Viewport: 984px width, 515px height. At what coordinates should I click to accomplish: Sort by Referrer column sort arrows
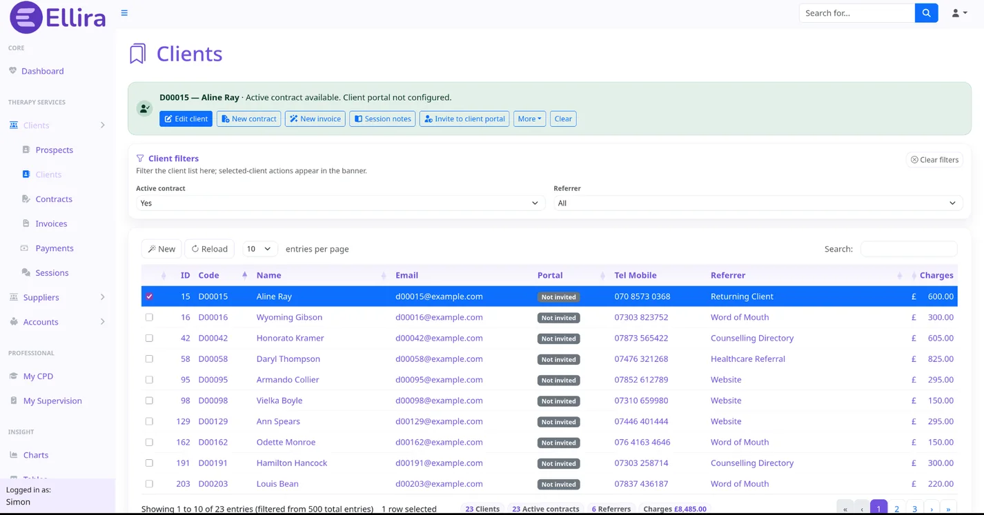(900, 275)
